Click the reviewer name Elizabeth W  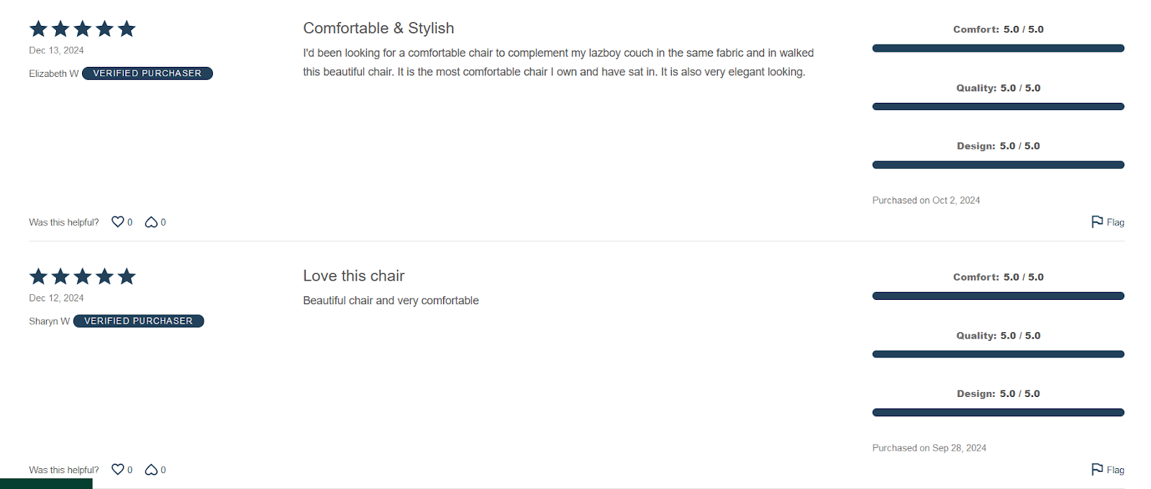(x=53, y=73)
